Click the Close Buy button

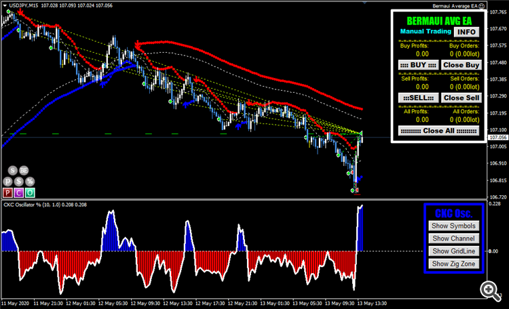point(461,65)
